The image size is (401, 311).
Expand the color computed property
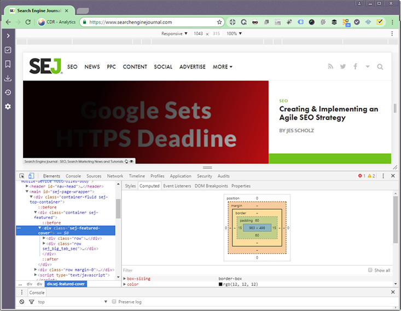coord(125,284)
